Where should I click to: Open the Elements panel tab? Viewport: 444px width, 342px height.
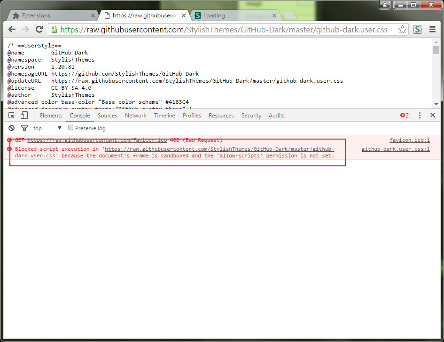pos(51,116)
